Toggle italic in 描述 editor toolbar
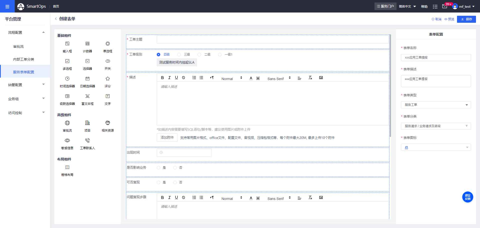The width and height of the screenshot is (480, 228). [169, 78]
